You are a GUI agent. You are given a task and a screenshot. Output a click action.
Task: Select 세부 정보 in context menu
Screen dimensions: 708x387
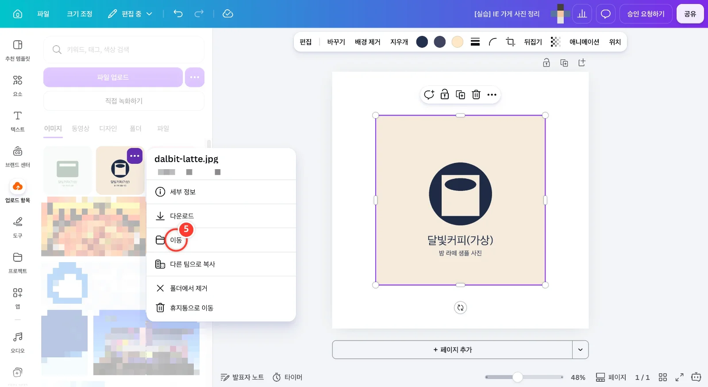pos(221,192)
